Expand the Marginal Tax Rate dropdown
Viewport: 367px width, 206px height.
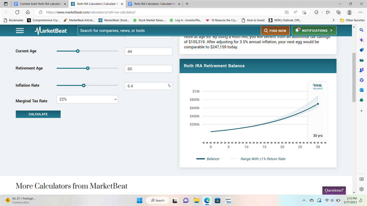click(x=87, y=99)
